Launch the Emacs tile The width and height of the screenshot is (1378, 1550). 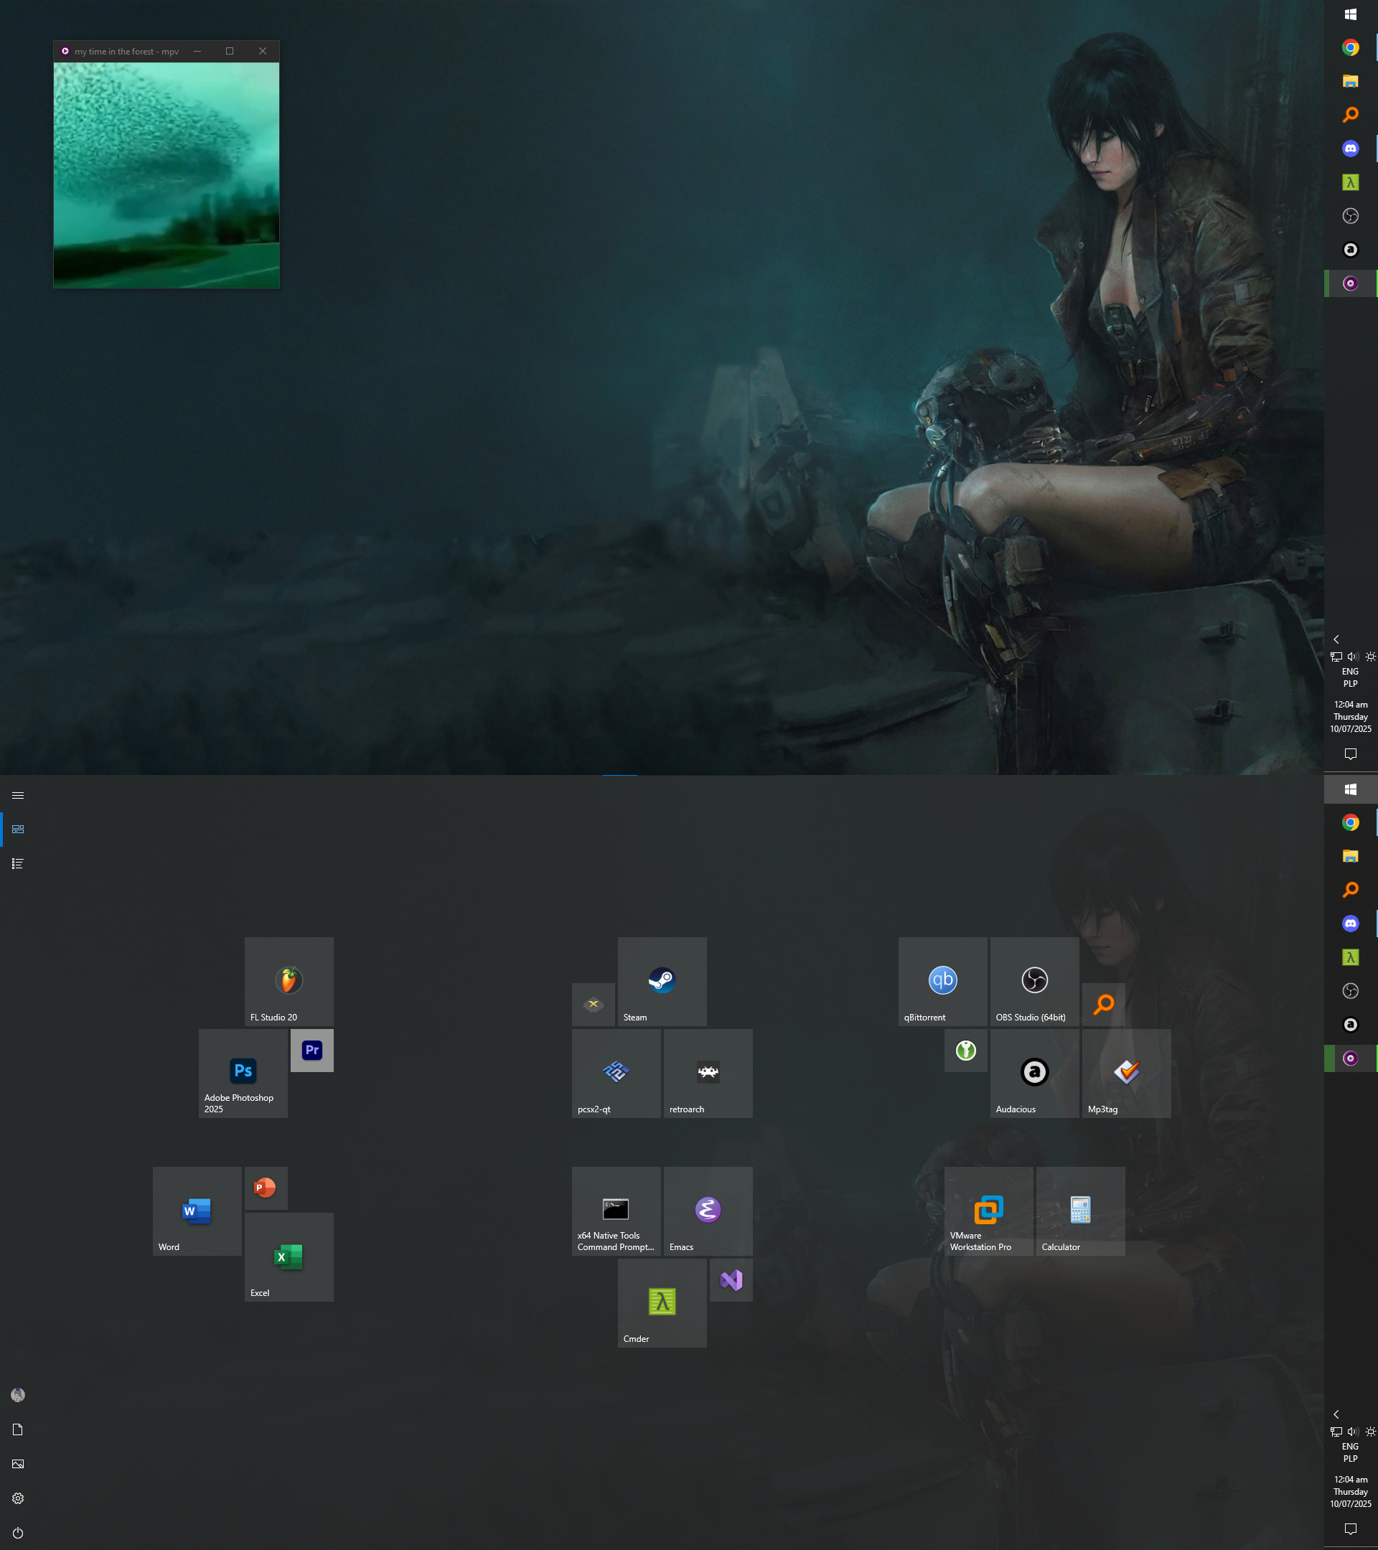coord(708,1211)
